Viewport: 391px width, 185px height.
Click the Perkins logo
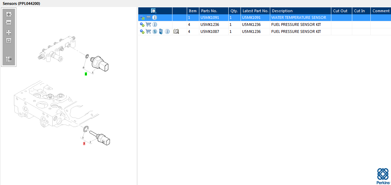383,176
